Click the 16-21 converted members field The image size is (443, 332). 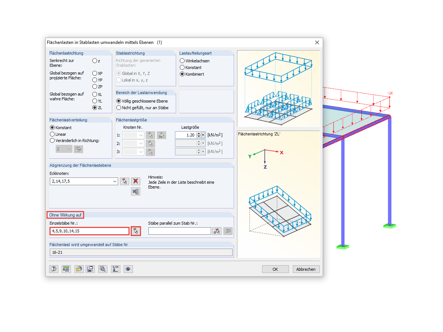click(141, 252)
